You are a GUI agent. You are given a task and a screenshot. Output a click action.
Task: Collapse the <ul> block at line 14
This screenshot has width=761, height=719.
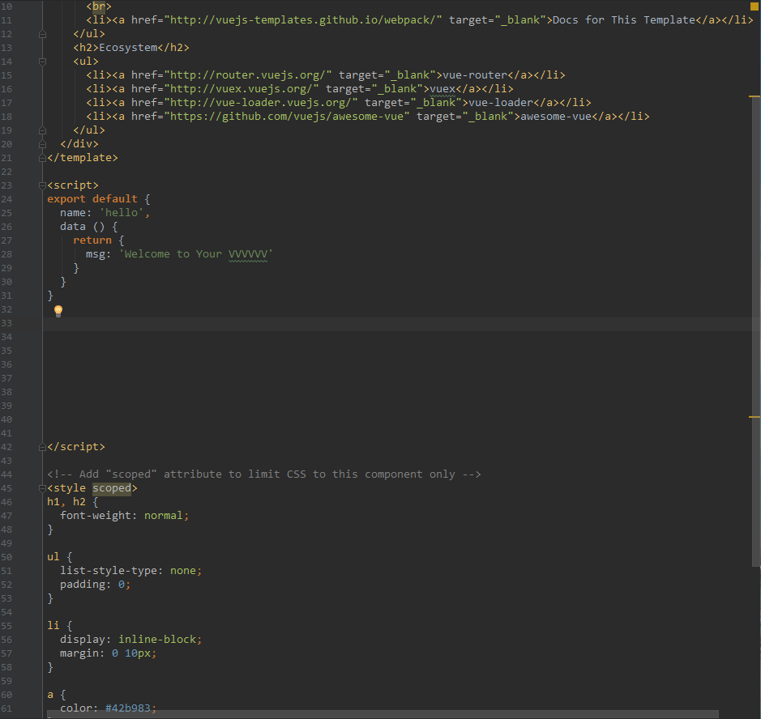[x=42, y=62]
